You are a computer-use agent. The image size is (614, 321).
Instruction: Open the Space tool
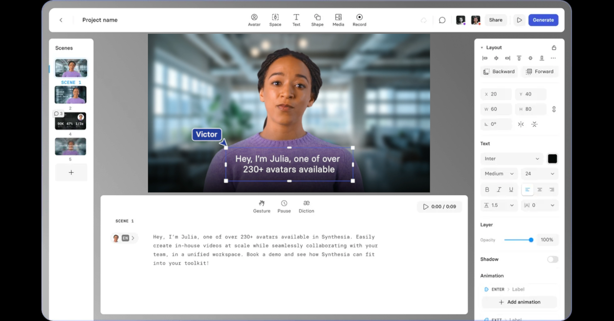click(275, 20)
